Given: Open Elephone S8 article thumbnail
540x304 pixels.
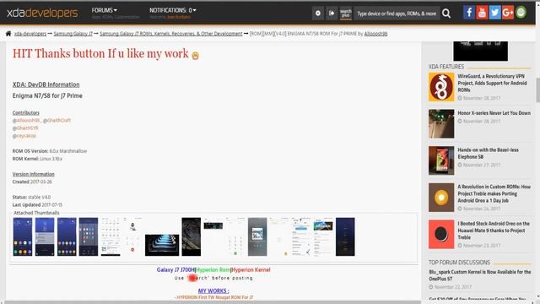Looking at the screenshot, I should click(441, 160).
